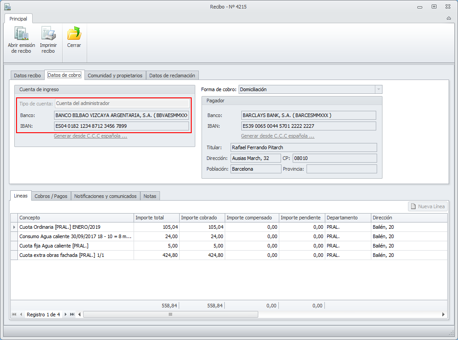Click the Cerrar folder icon
This screenshot has height=340, width=458.
click(x=74, y=34)
